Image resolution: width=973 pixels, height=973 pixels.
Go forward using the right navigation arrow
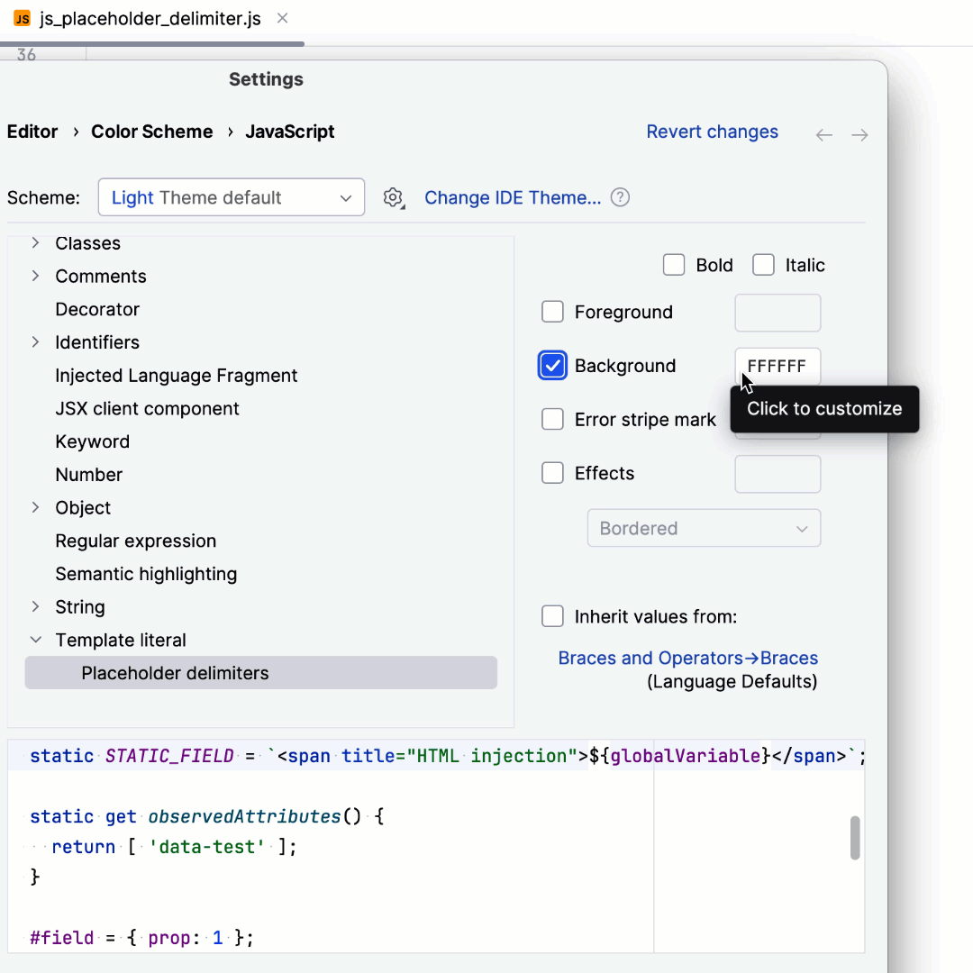click(859, 134)
